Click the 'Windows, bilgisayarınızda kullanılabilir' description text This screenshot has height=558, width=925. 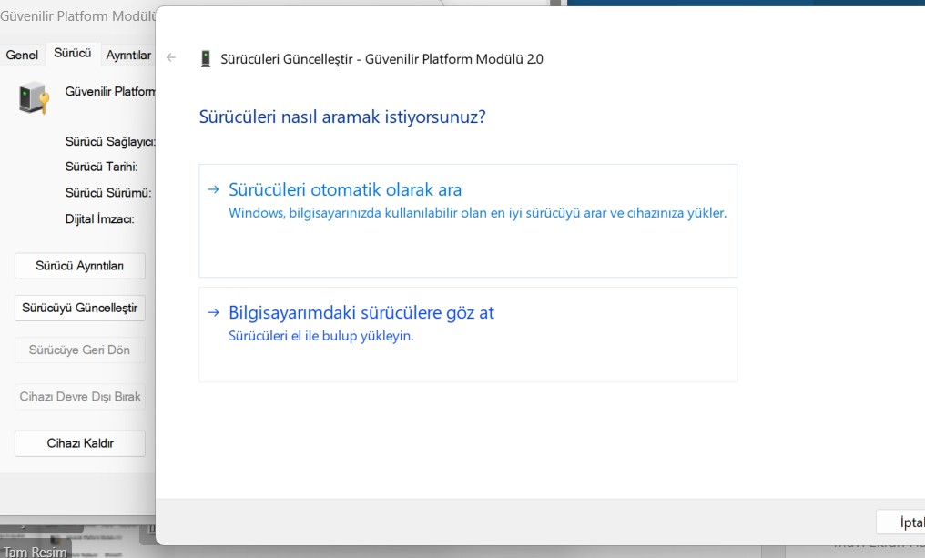pos(477,213)
